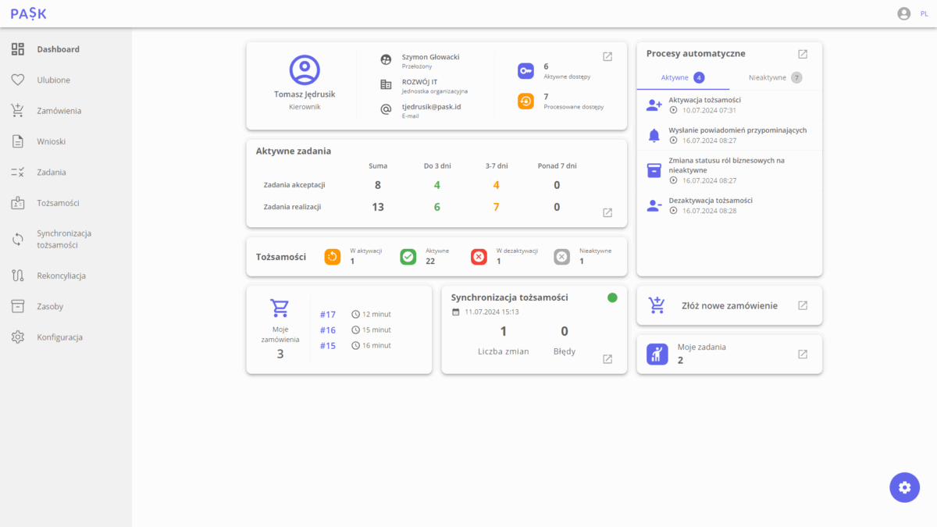Change language via PL selector
Viewport: 937px width, 527px height.
click(x=924, y=14)
